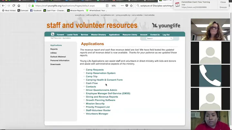This screenshot has height=130, width=232.
Task: Open Camping Health & Consent Form link
Action: pyautogui.click(x=104, y=80)
